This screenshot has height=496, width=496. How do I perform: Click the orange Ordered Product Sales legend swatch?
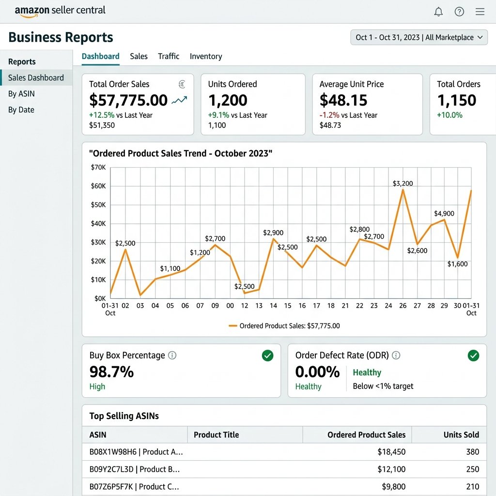point(233,326)
